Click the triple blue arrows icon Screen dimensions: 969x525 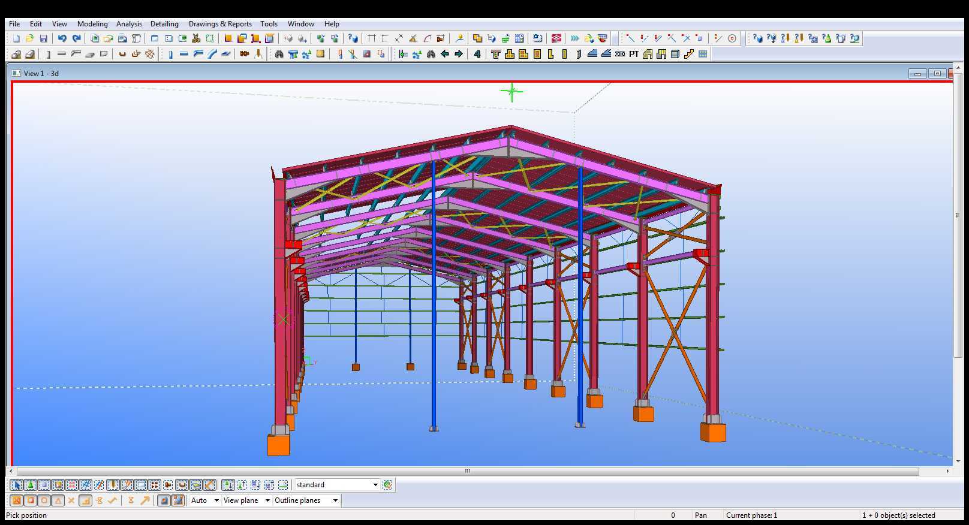click(x=574, y=38)
